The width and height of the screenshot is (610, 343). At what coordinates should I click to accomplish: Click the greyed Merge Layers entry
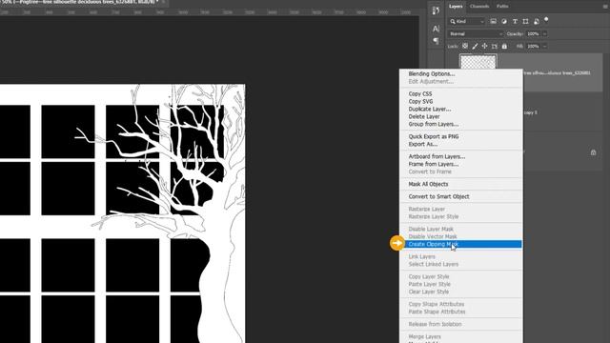point(424,336)
